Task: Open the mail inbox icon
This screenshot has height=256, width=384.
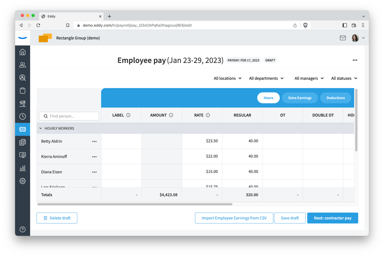Action: pos(343,38)
